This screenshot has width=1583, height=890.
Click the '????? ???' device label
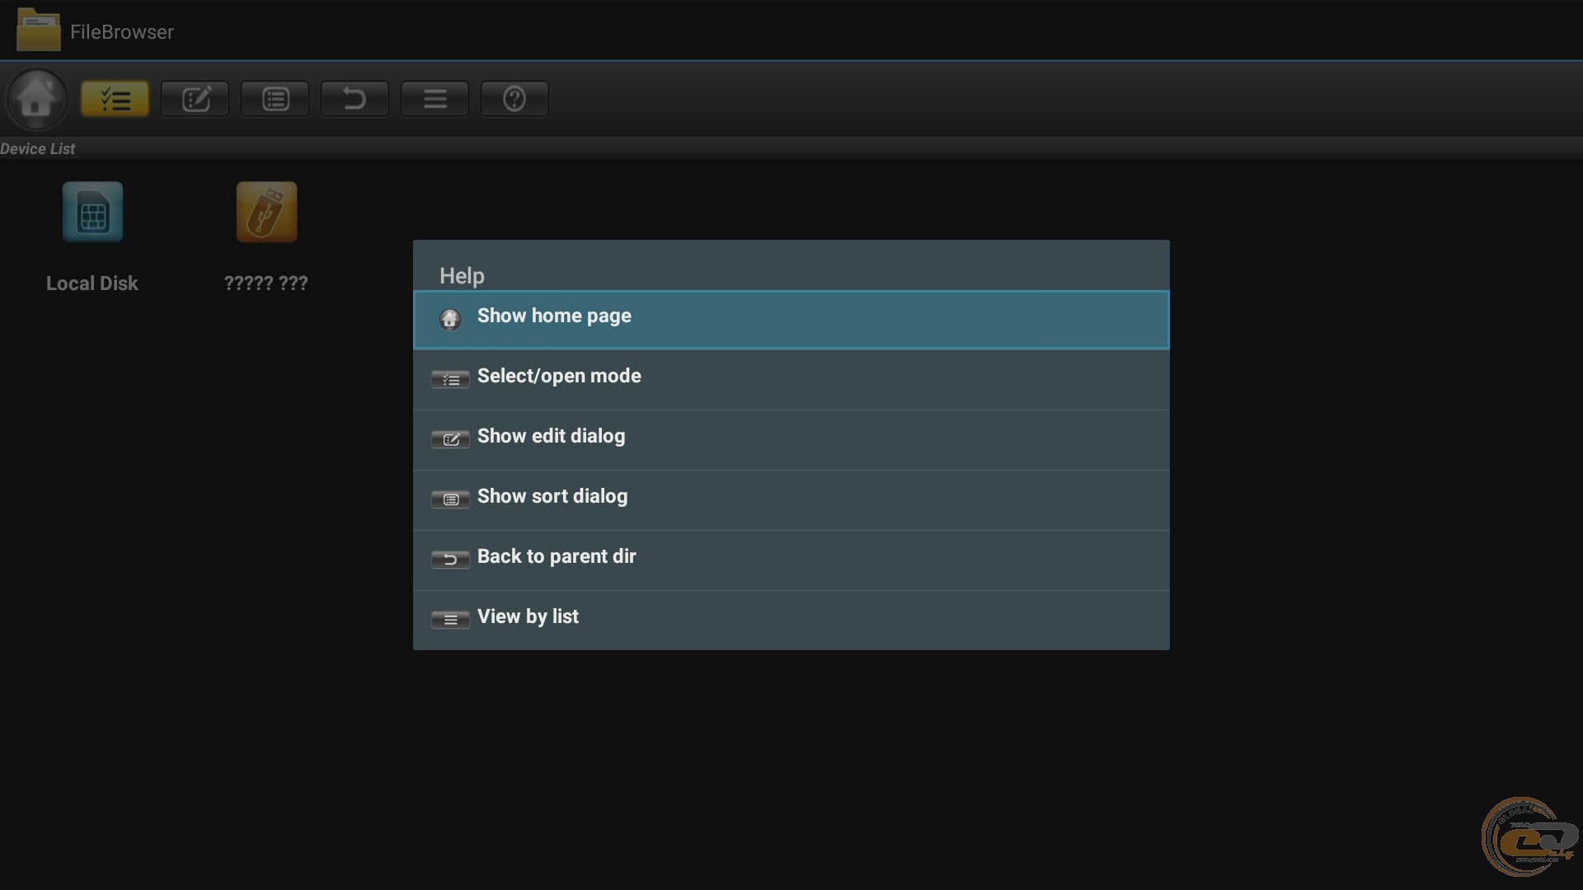point(265,283)
